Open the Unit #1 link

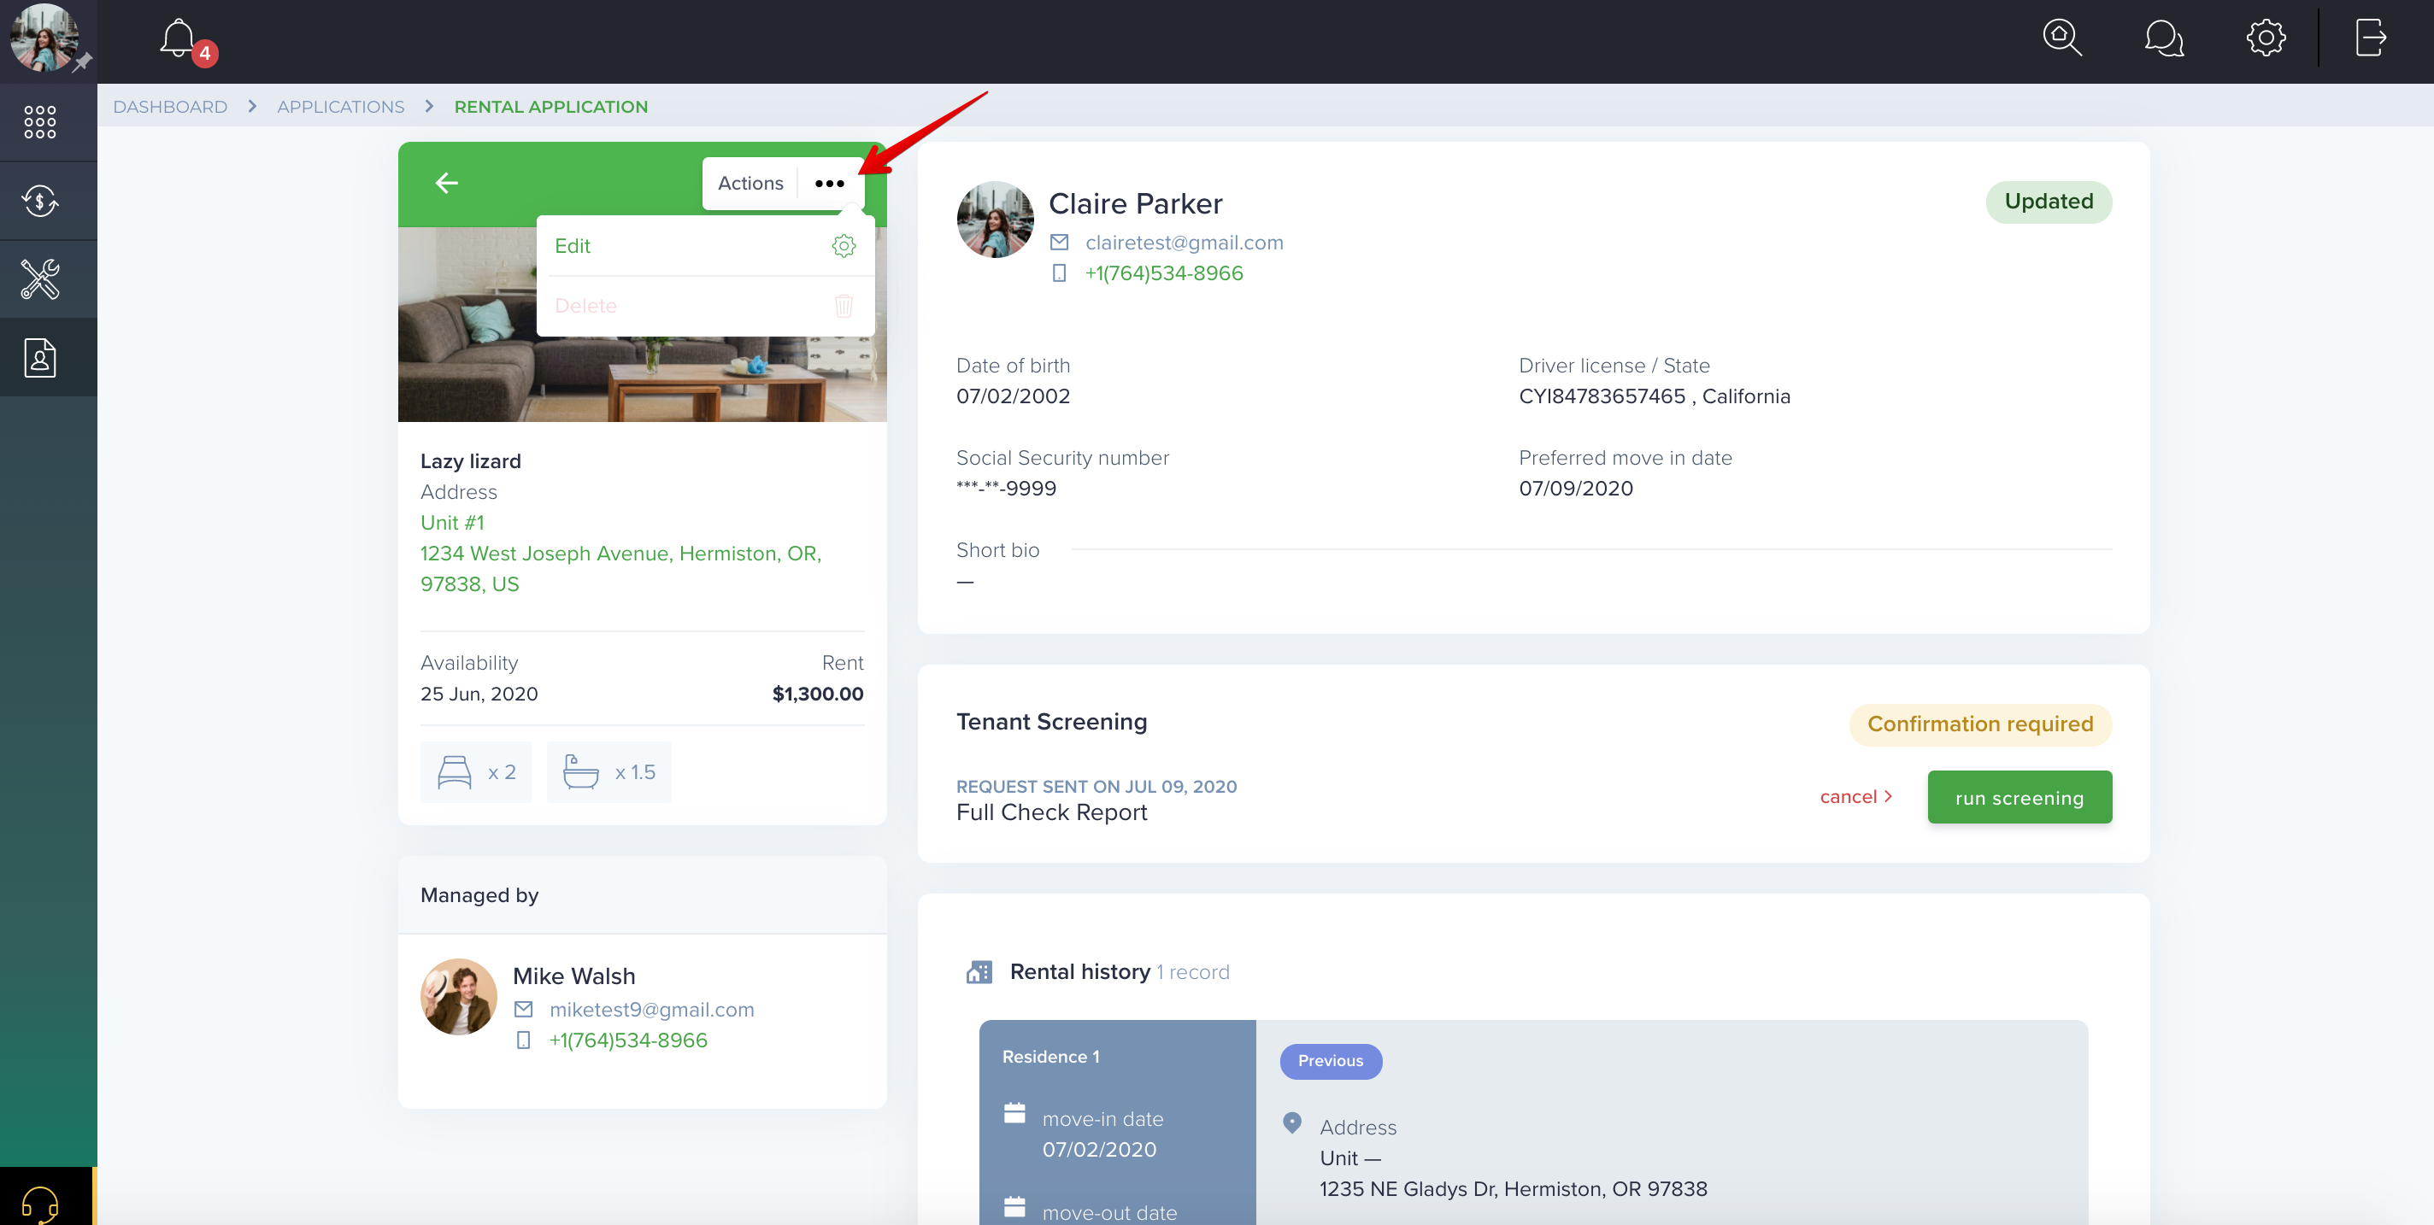[x=451, y=522]
